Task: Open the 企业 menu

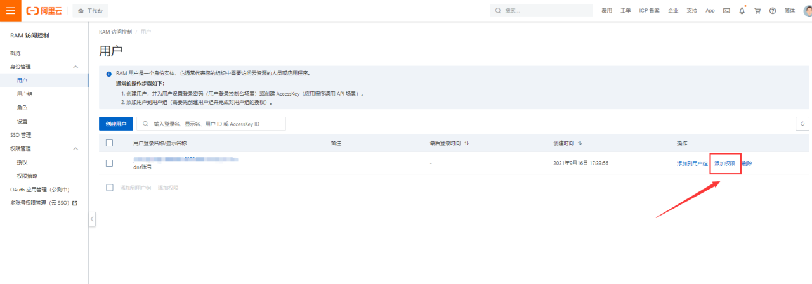Action: point(673,11)
